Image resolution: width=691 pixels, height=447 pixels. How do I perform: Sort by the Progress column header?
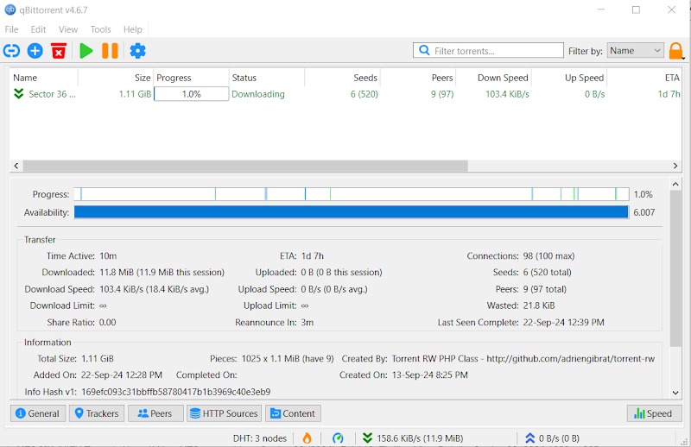tap(191, 78)
